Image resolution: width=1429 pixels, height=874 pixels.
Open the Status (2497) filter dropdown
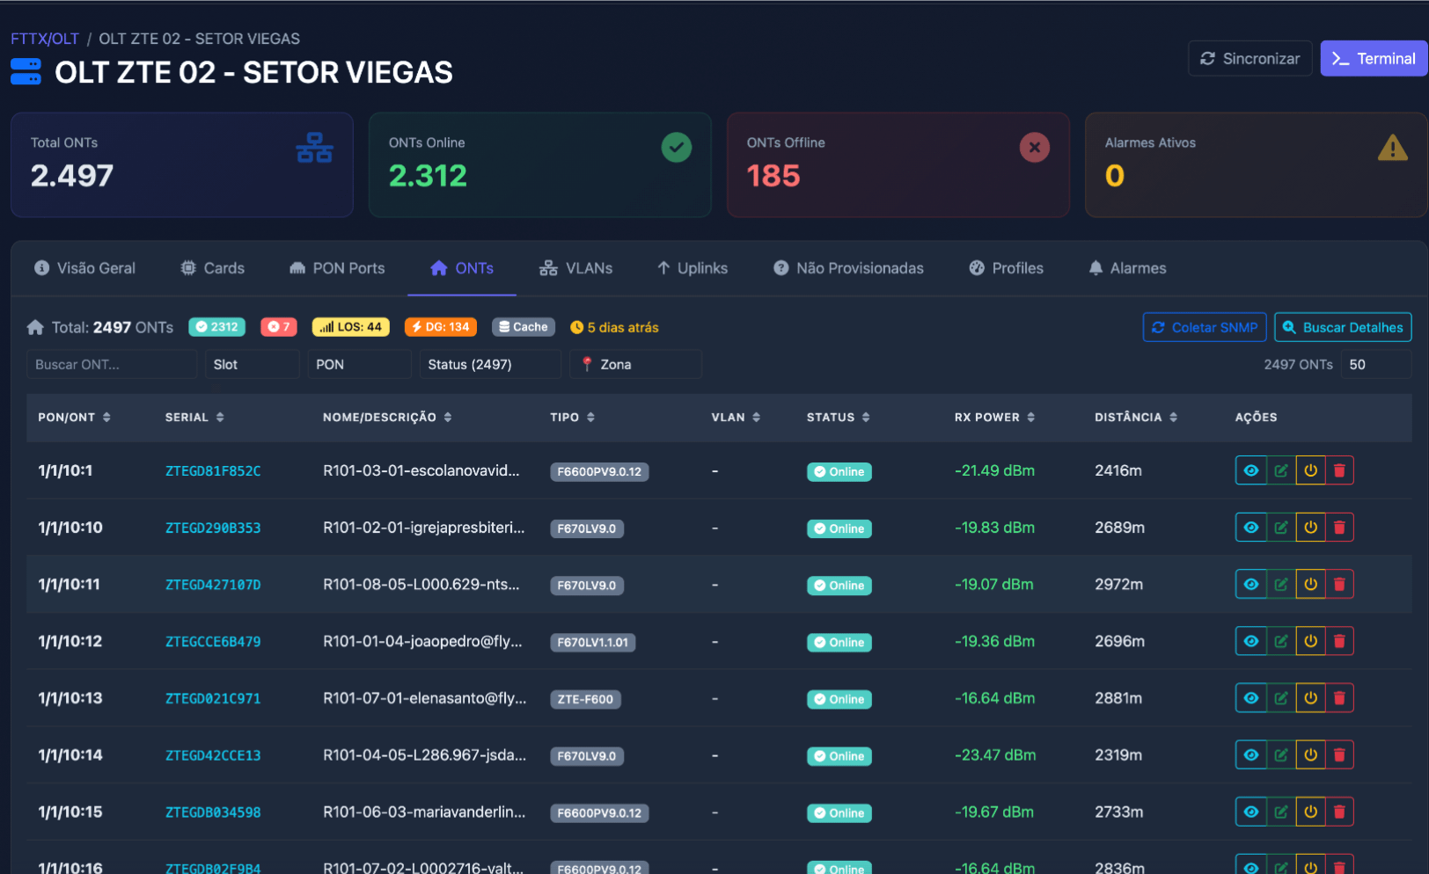490,364
